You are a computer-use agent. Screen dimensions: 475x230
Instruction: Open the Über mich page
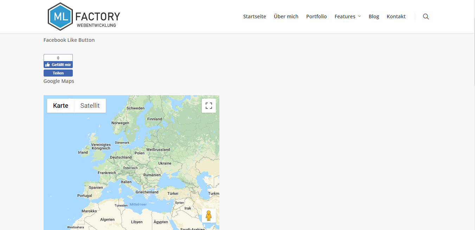click(286, 17)
